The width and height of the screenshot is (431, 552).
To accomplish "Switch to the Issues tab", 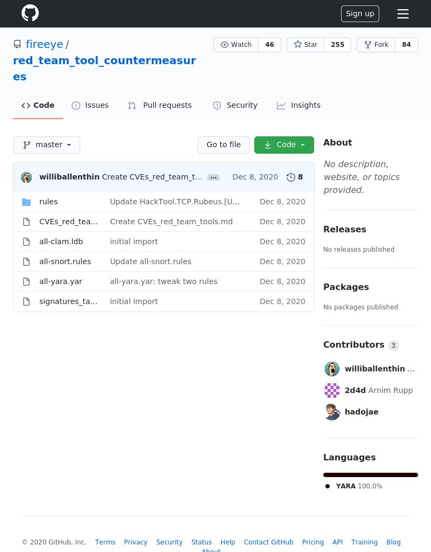I will pos(90,105).
